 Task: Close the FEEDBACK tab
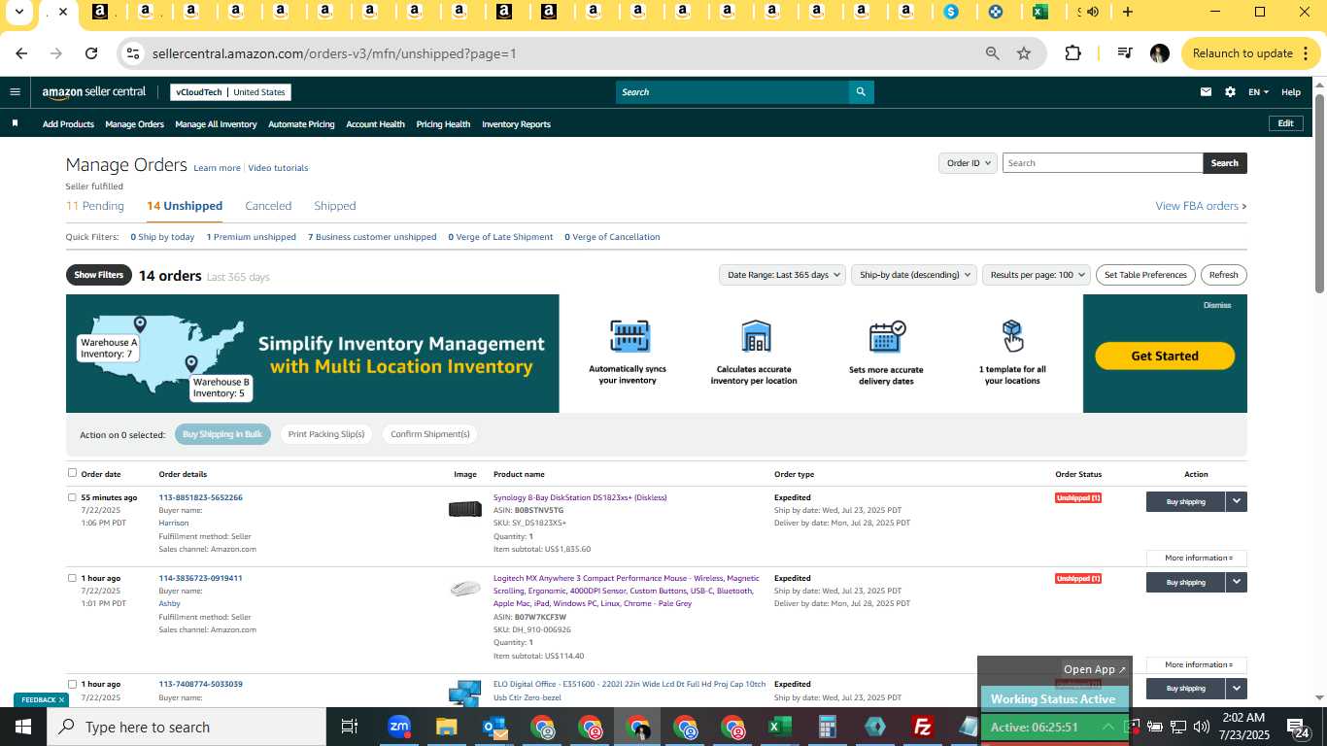click(61, 699)
